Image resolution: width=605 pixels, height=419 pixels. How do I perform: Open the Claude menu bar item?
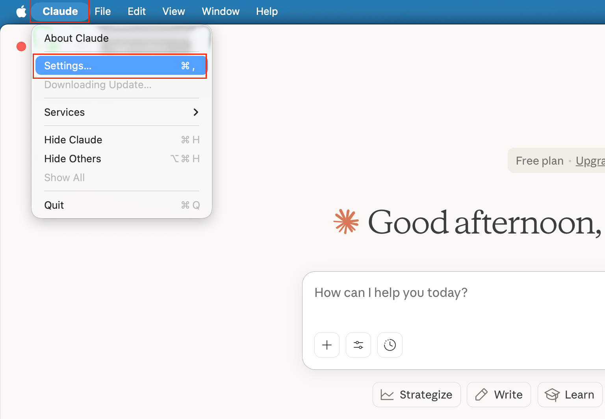60,11
